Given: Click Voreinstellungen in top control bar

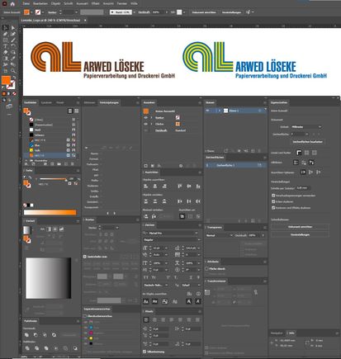Looking at the screenshot, I should coord(231,12).
